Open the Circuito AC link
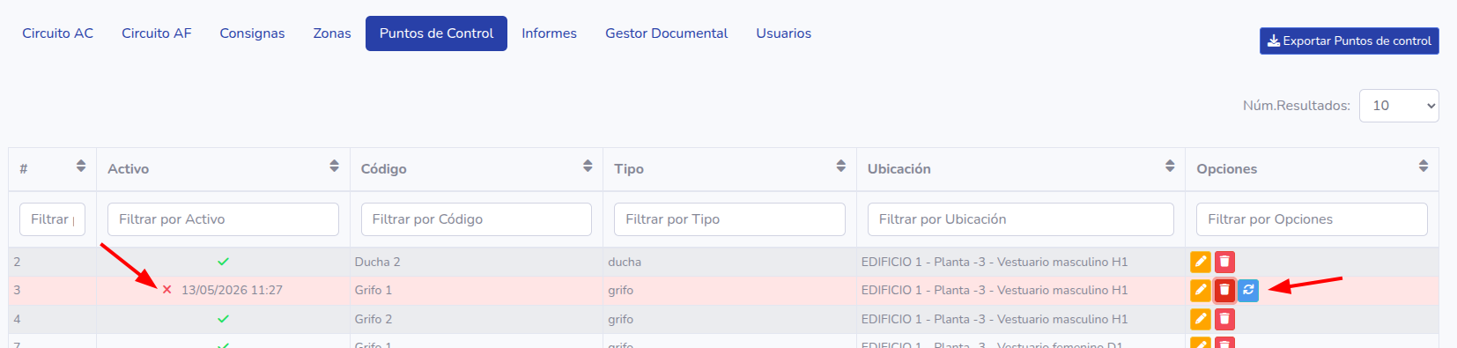The image size is (1457, 348). (57, 33)
